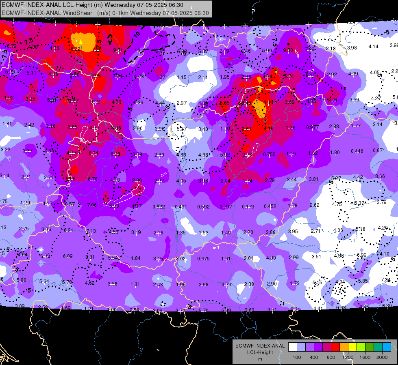
Task: Click the red legend swatch
Action: pyautogui.click(x=335, y=347)
